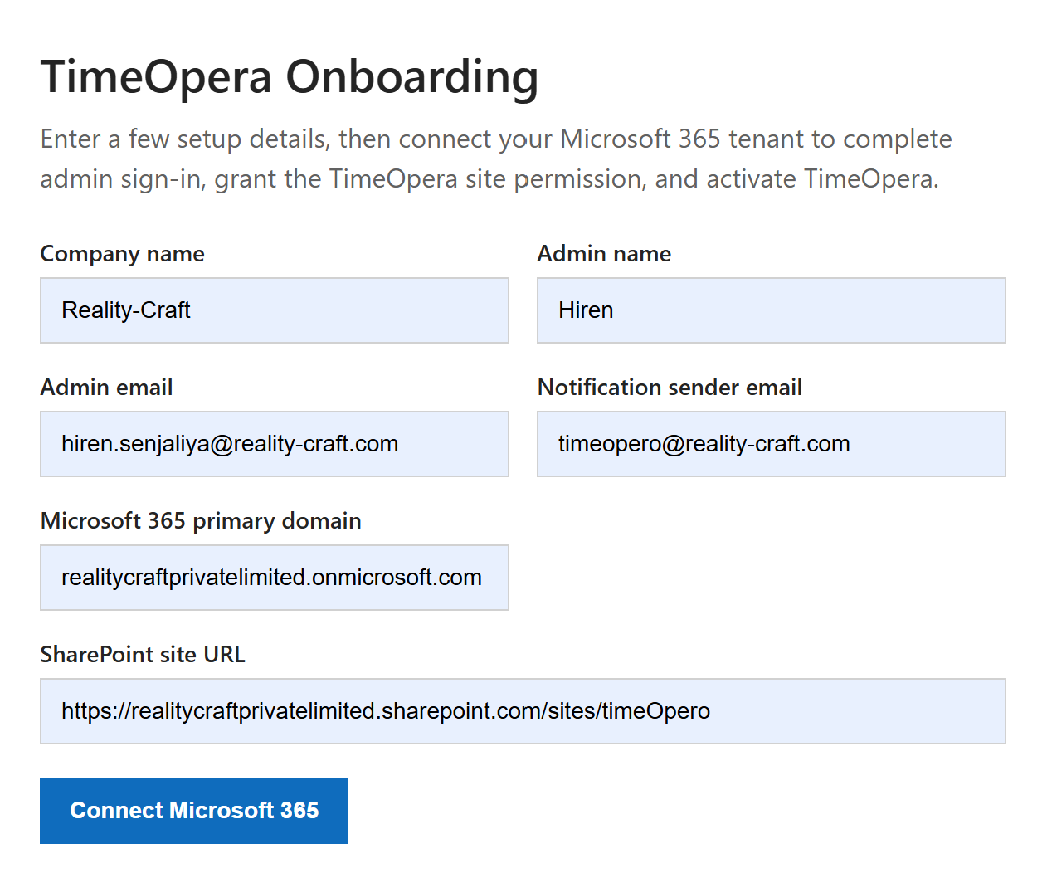Click the Microsoft 365 primary domain field
This screenshot has width=1047, height=878.
[x=275, y=578]
